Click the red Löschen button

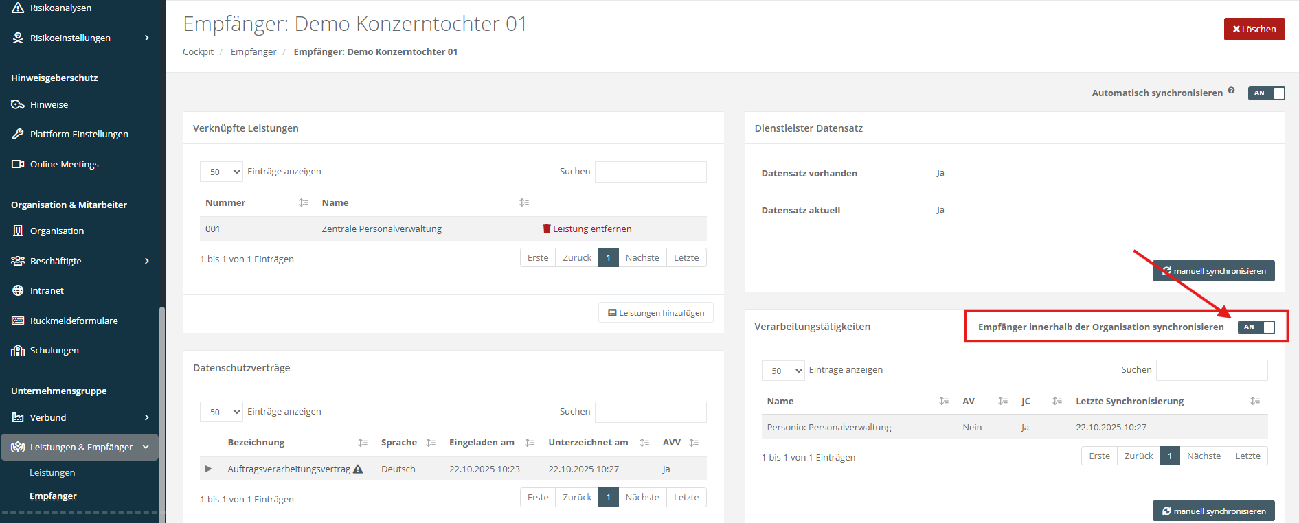1254,30
